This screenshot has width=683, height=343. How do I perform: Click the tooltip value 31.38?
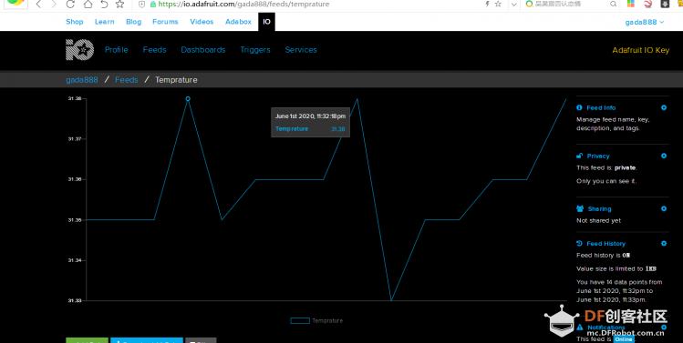[x=338, y=128]
